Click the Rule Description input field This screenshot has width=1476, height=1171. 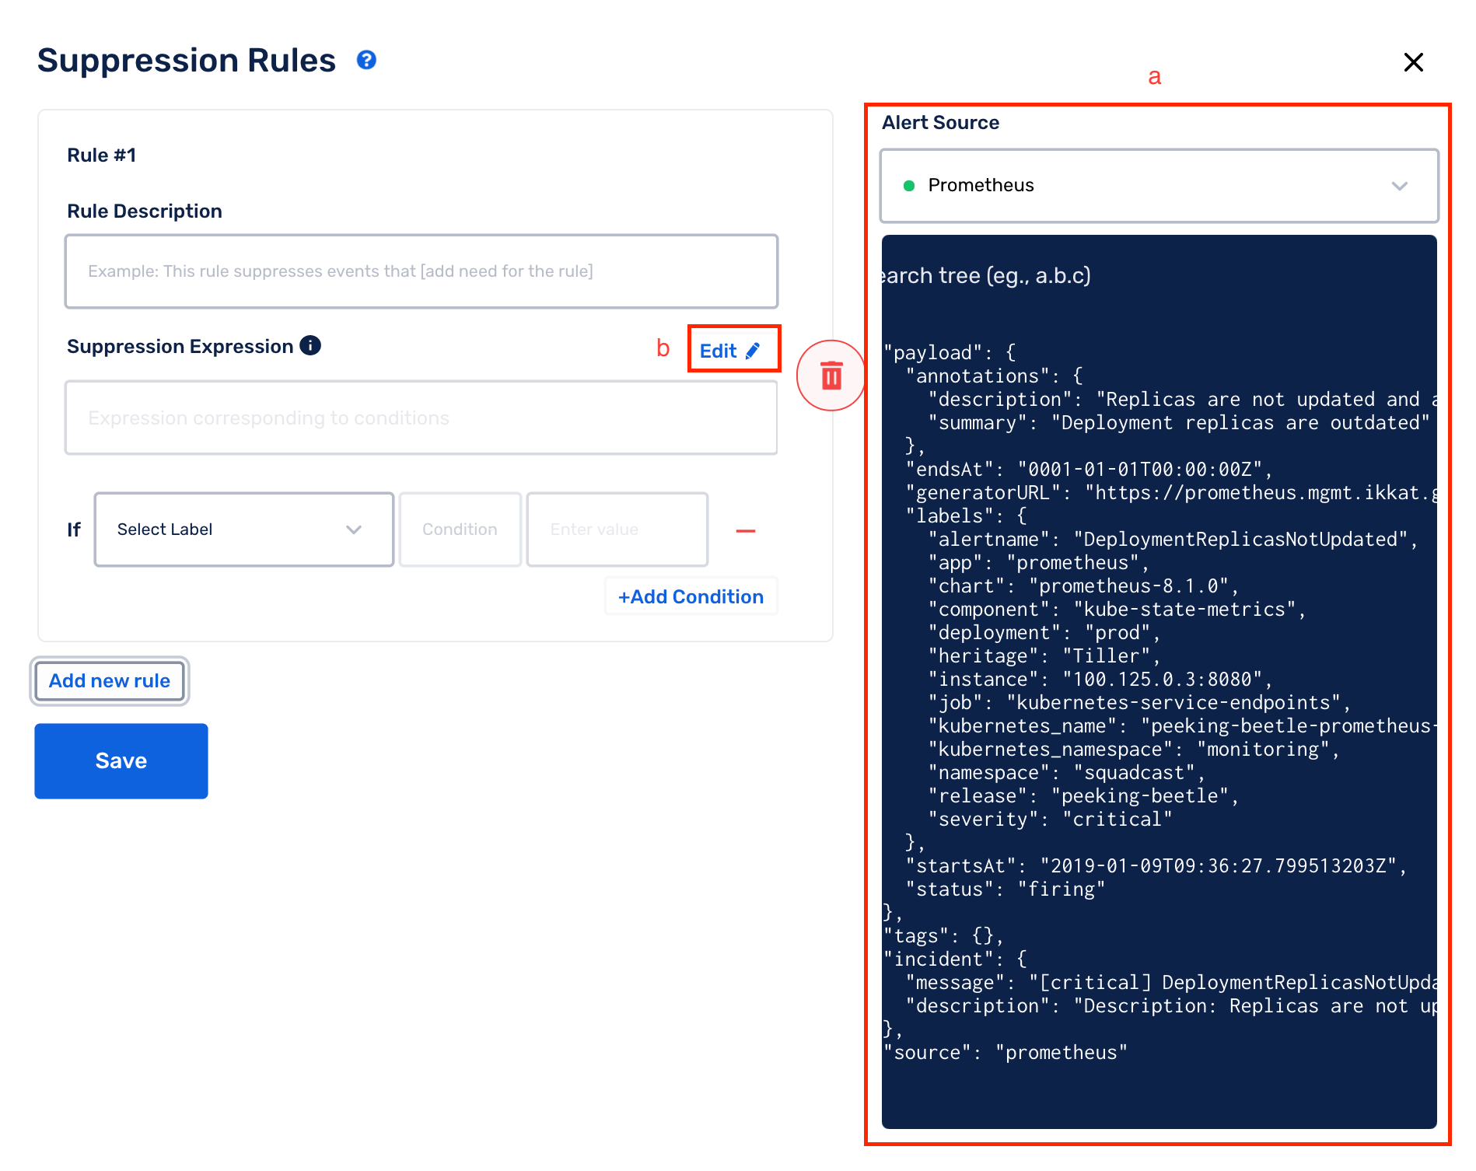click(x=421, y=271)
